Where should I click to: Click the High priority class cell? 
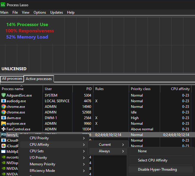pyautogui.click(x=135, y=118)
